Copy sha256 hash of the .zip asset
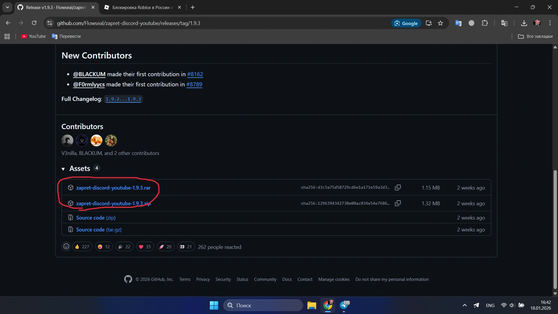The height and width of the screenshot is (314, 558). click(x=398, y=203)
